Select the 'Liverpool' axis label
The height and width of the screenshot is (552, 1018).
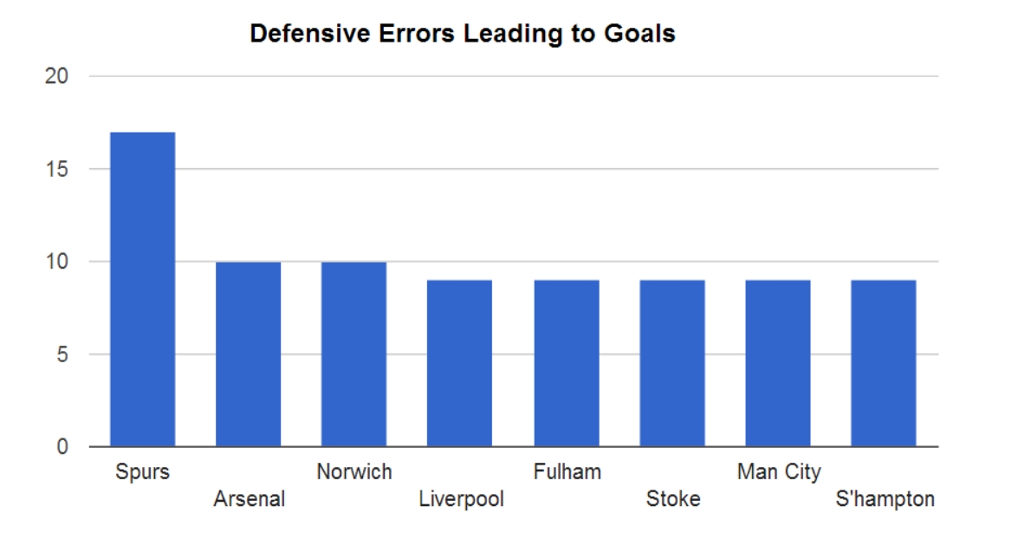461,500
